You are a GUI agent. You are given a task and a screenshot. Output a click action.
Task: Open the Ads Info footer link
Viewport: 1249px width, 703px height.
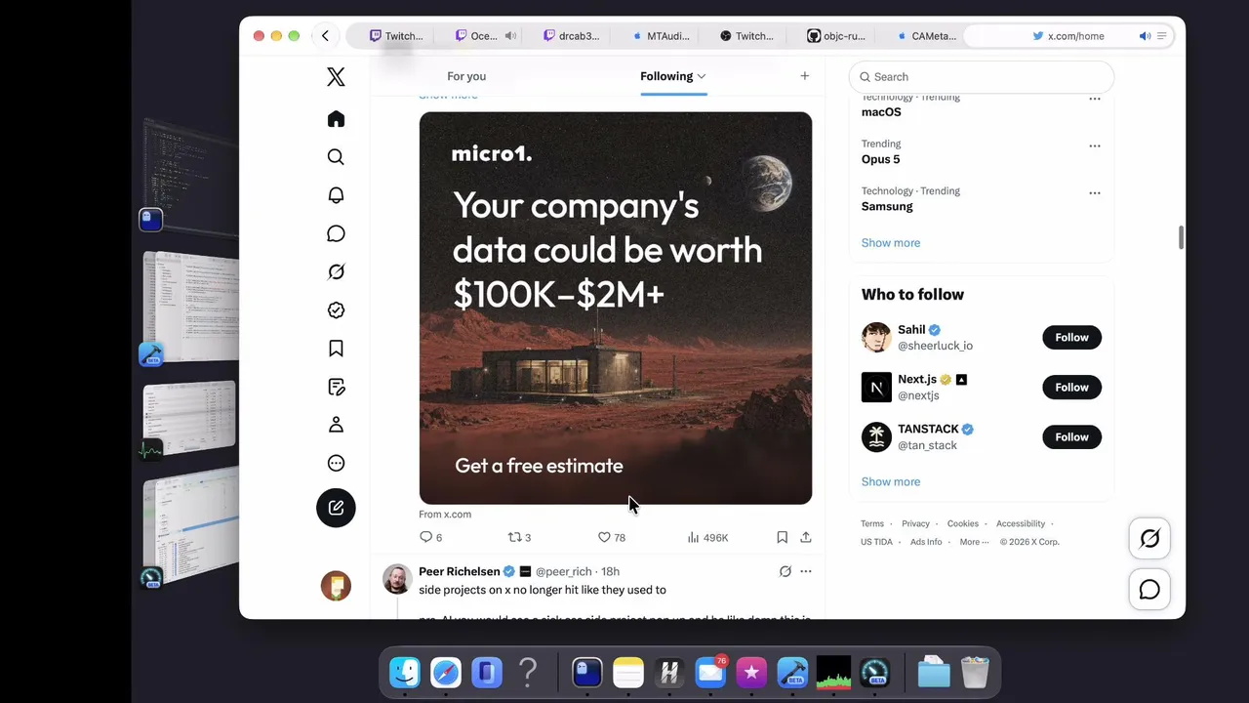click(x=926, y=542)
